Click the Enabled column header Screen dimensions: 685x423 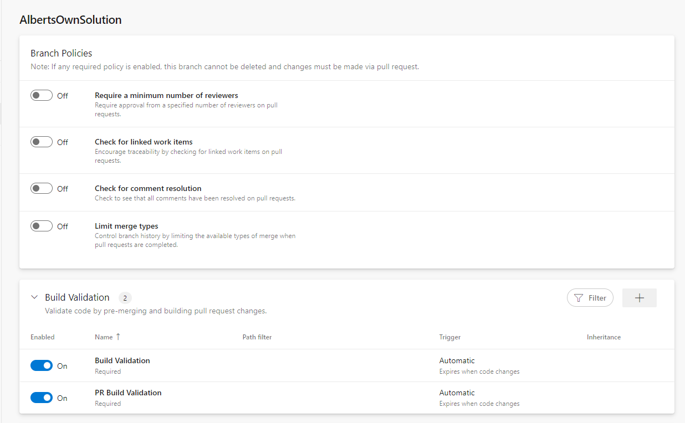pyautogui.click(x=42, y=337)
